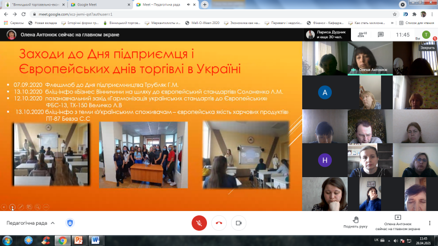Open the Meet more options menu
The image size is (438, 246).
pyautogui.click(x=430, y=223)
